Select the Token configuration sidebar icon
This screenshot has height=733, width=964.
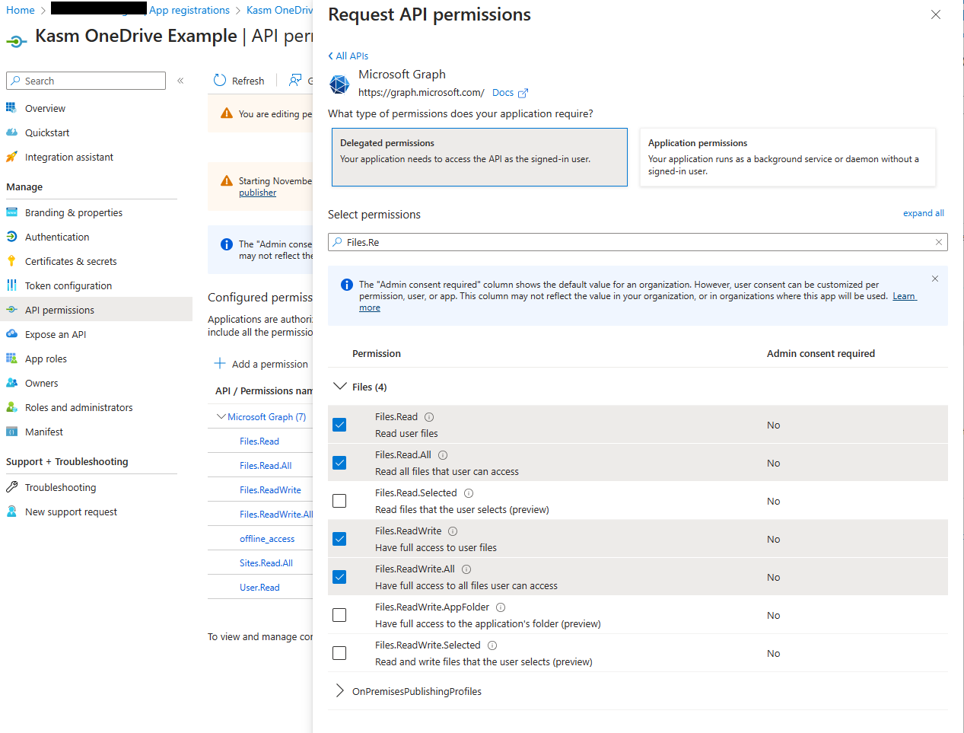[13, 285]
